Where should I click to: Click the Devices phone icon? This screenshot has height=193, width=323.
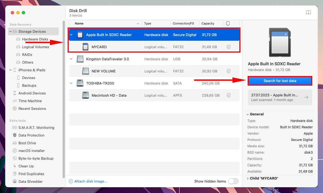[18, 78]
